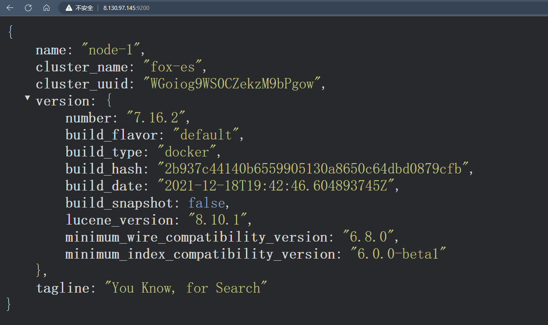The height and width of the screenshot is (325, 548).
Task: Select the version number "7.16.2"
Action: pos(156,118)
